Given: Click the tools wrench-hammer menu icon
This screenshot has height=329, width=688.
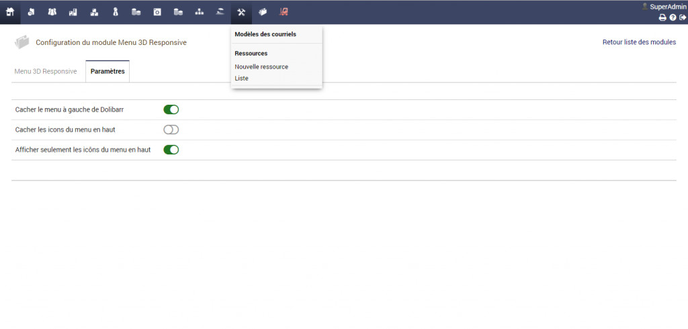Looking at the screenshot, I should 241,12.
